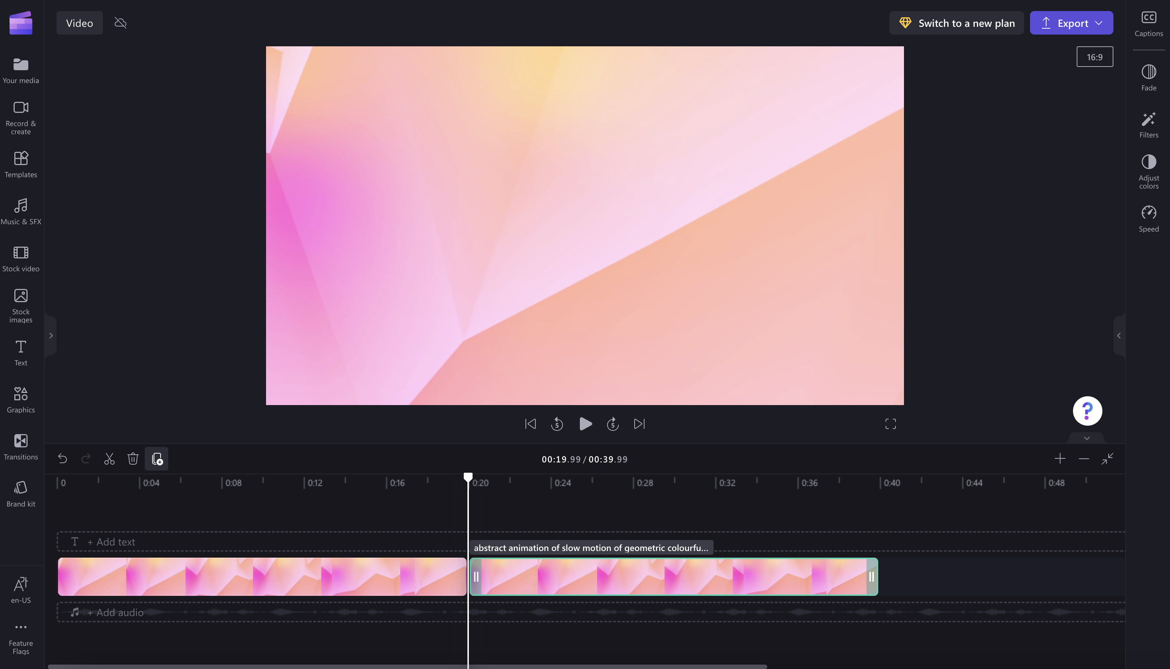
Task: Toggle the sidebar collapse arrow
Action: [51, 336]
